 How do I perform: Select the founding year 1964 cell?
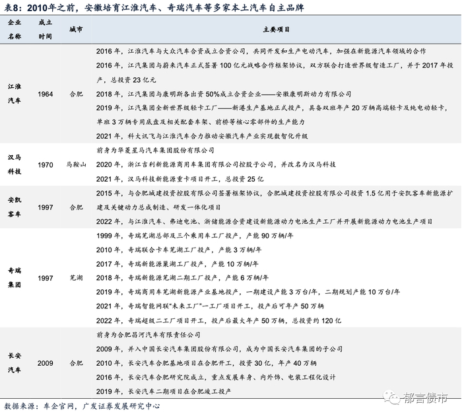tap(45, 94)
